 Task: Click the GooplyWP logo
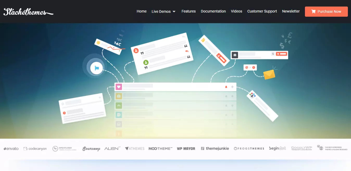[302, 148]
